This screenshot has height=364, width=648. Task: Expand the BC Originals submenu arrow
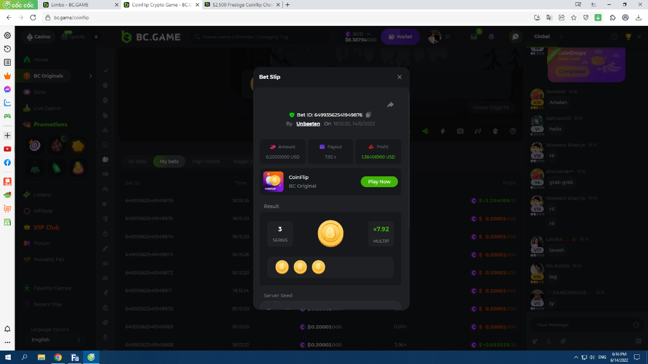click(x=91, y=76)
